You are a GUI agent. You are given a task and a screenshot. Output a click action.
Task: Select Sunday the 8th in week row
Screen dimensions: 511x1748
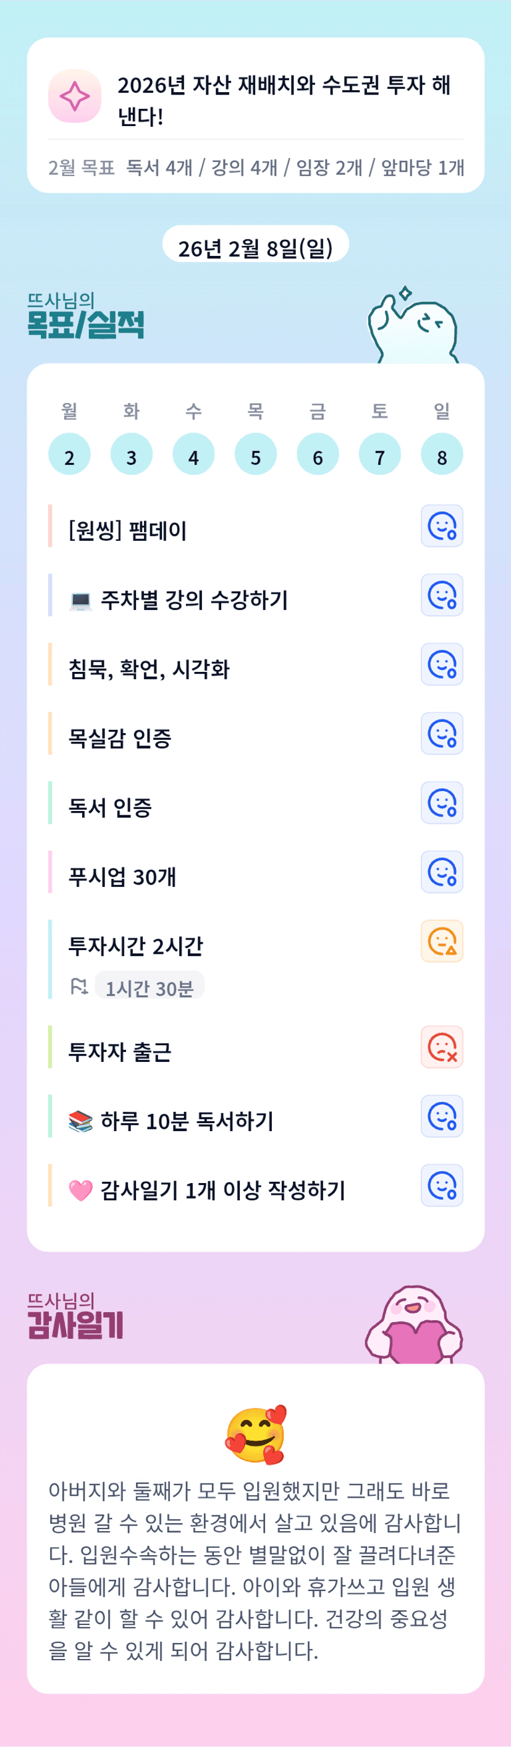click(442, 455)
